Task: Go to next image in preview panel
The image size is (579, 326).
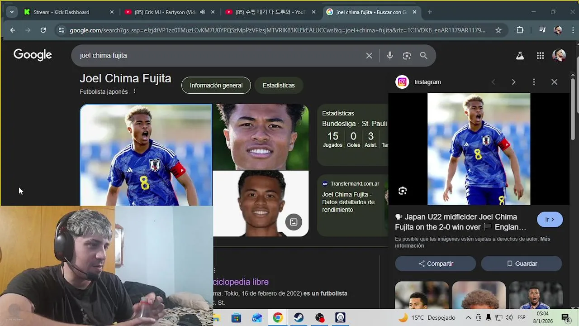Action: (513, 82)
